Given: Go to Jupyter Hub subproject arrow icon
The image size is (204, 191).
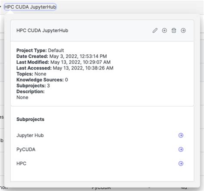Looking at the screenshot, I should click(x=181, y=135).
